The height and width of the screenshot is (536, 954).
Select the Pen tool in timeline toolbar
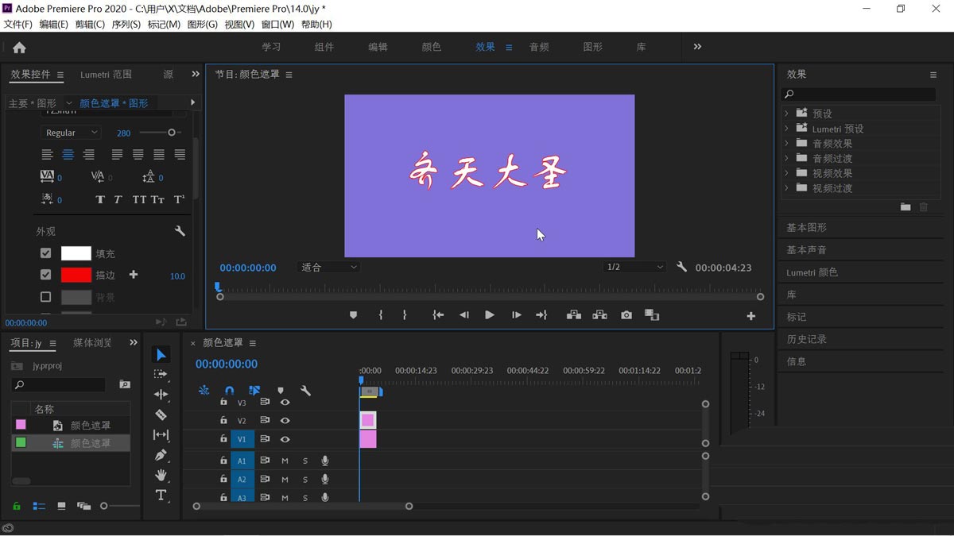point(161,456)
